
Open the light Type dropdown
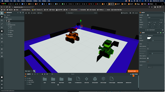click(155, 36)
